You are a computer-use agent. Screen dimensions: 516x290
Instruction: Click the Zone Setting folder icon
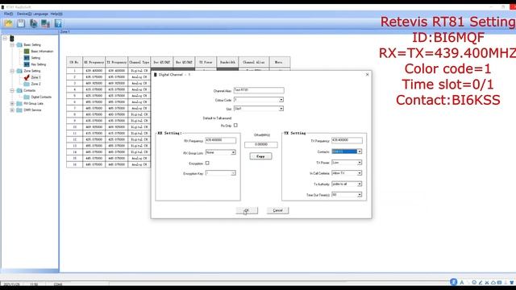pos(19,71)
